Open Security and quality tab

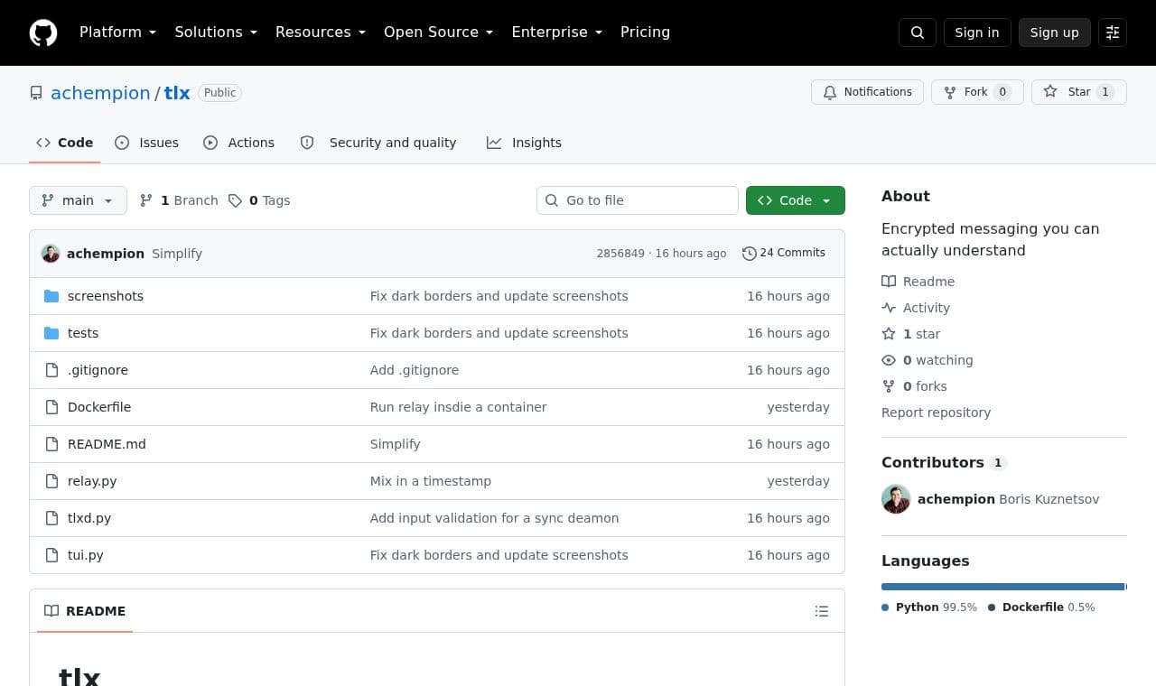click(378, 143)
